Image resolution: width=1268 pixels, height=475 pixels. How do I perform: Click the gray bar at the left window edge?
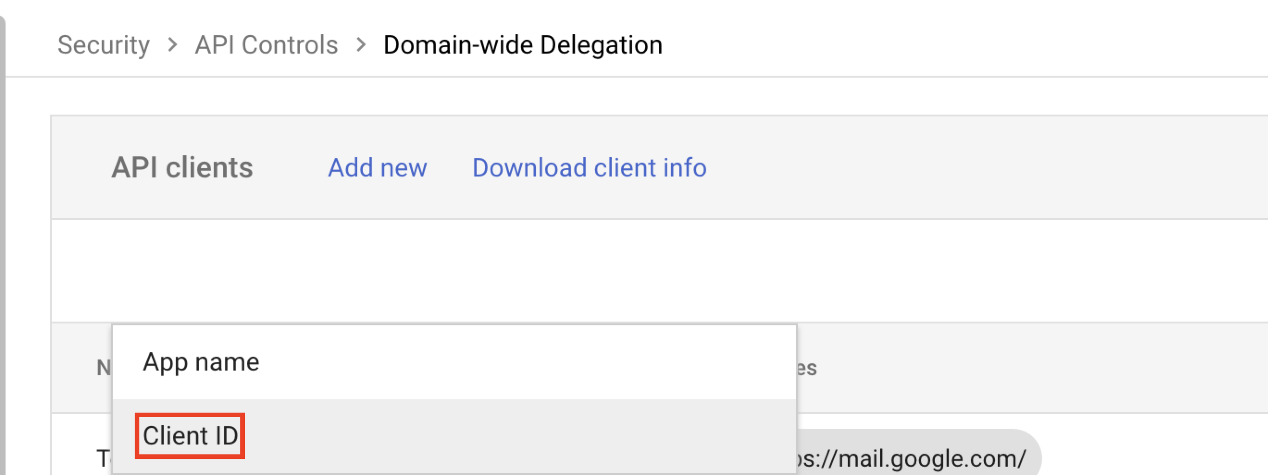(2, 246)
